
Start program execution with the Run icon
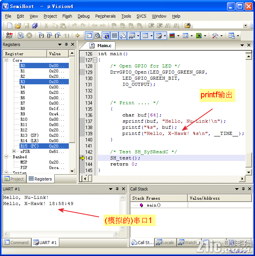pos(21,35)
